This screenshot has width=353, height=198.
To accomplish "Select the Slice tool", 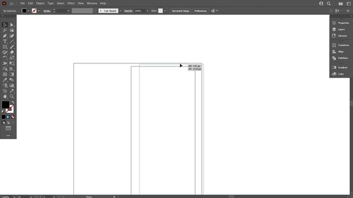I will (12, 91).
